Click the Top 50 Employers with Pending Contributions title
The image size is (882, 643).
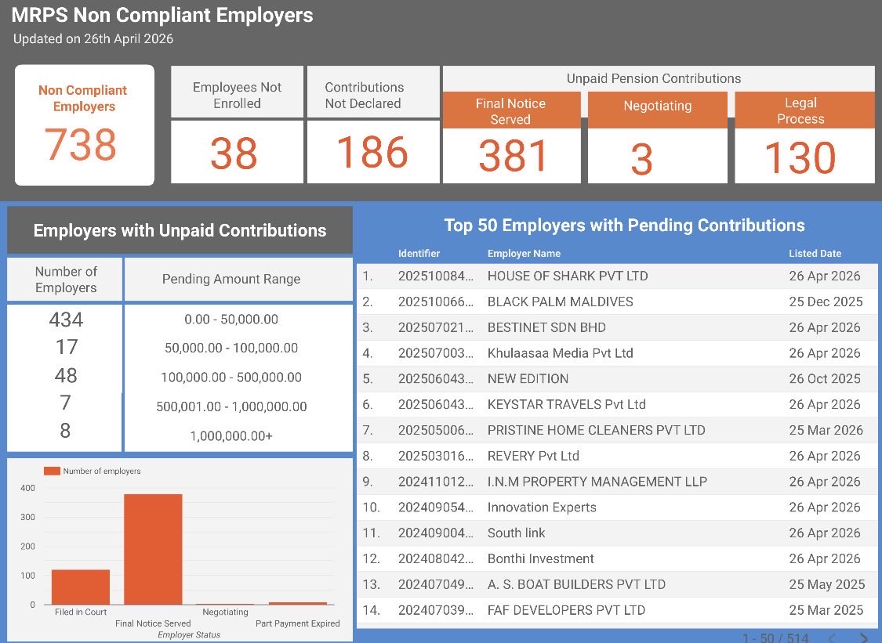coord(624,226)
